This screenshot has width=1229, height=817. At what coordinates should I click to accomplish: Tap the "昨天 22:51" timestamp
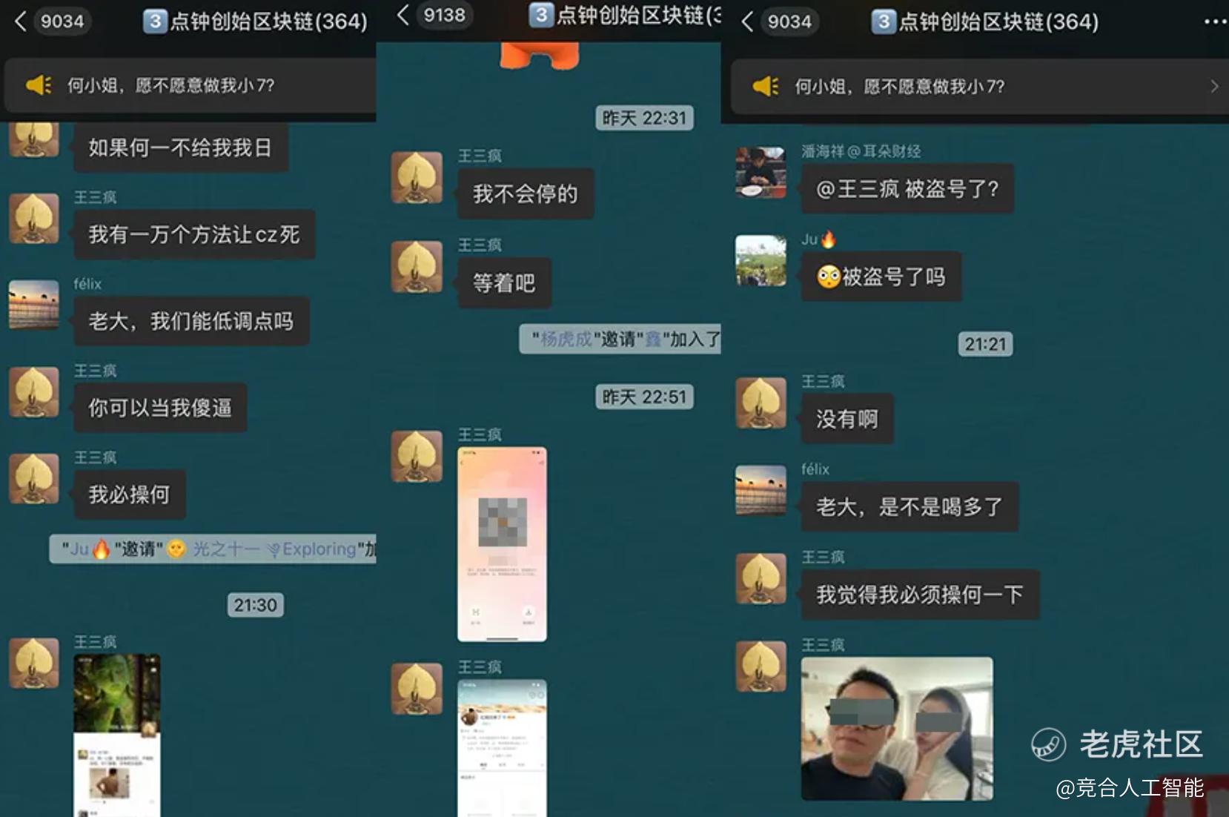[x=645, y=397]
